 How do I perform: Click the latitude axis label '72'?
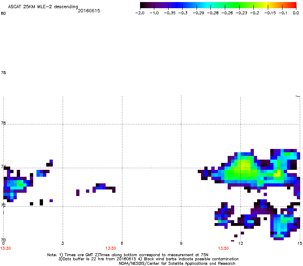click(x=3, y=205)
